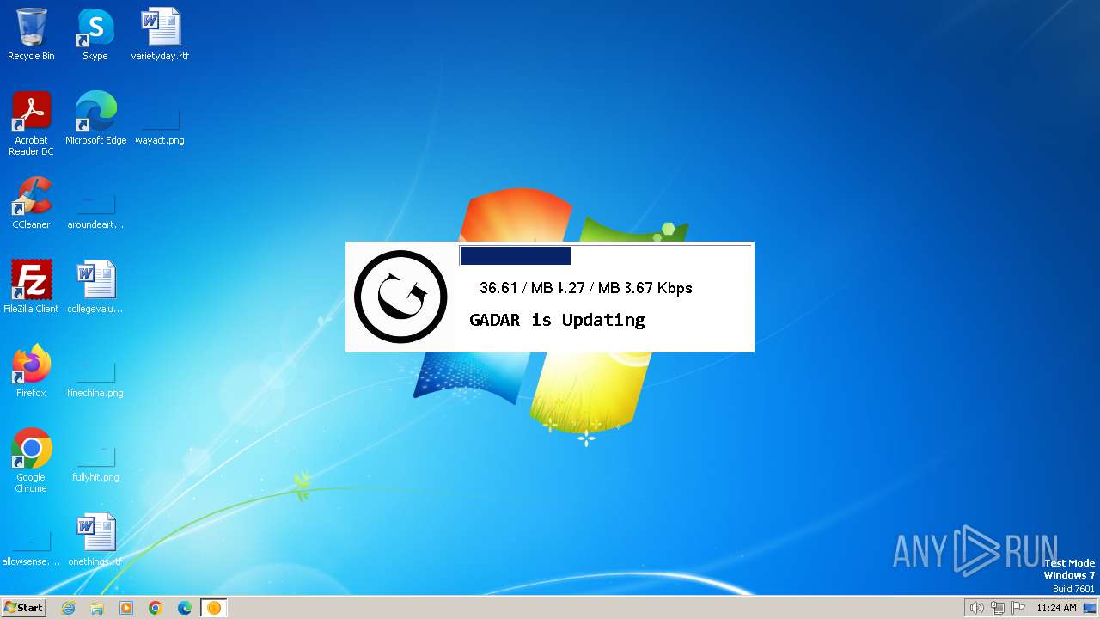Launch Microsoft Edge desktop shortcut
Image resolution: width=1100 pixels, height=619 pixels.
pyautogui.click(x=95, y=119)
